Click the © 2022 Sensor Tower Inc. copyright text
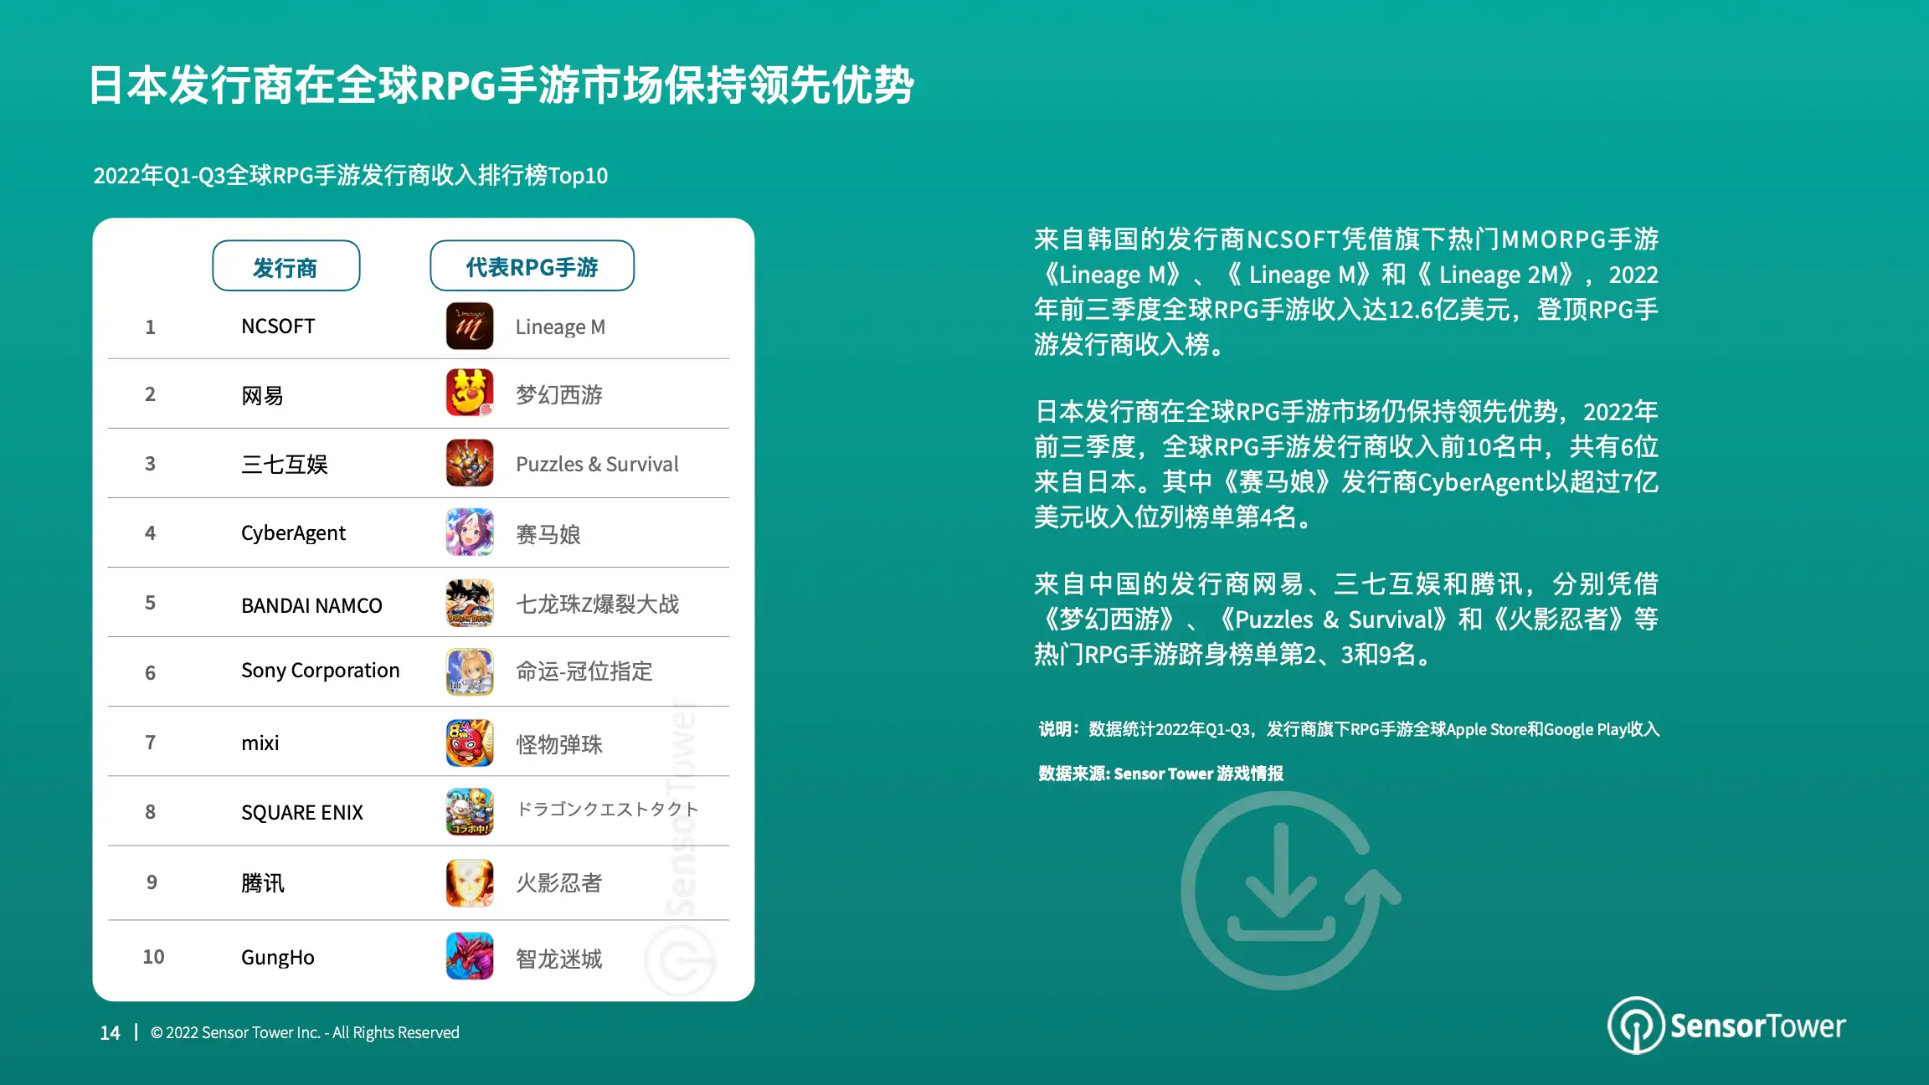The image size is (1929, 1085). pyautogui.click(x=305, y=1033)
